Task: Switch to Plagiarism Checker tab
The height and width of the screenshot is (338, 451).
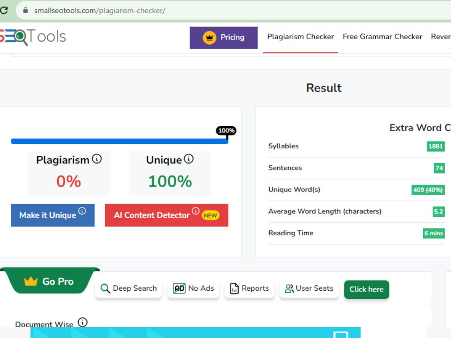Action: pyautogui.click(x=300, y=37)
